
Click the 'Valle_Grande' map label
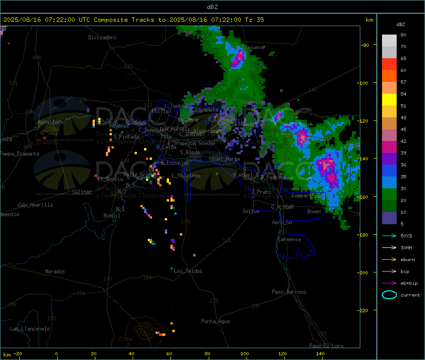(140, 175)
